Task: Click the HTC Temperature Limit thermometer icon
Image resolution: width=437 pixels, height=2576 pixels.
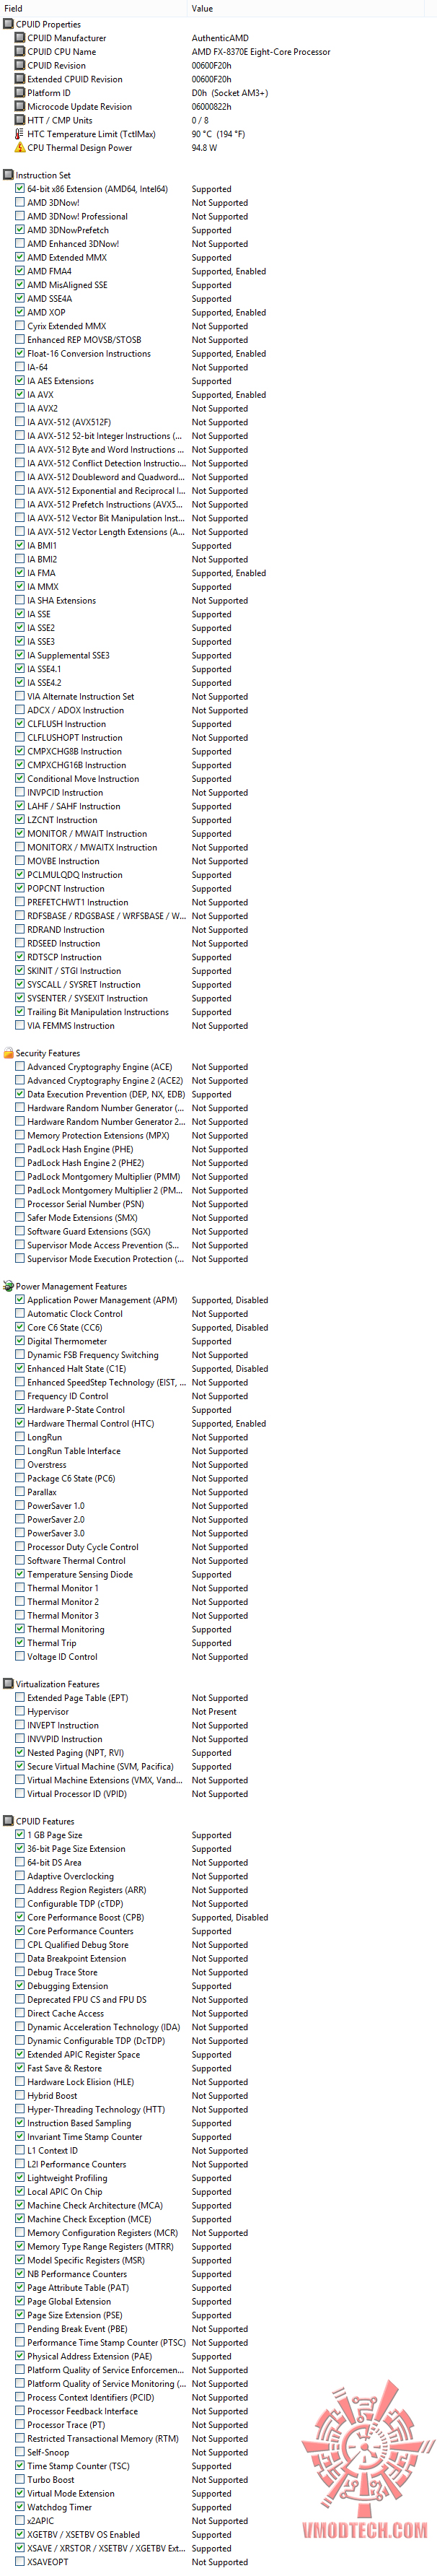Action: [x=20, y=134]
